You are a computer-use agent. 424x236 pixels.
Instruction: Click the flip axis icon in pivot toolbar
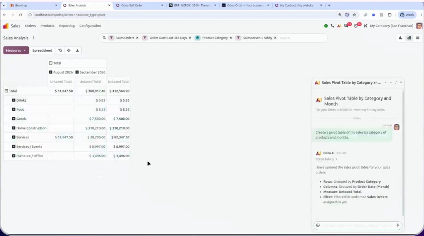[60, 50]
